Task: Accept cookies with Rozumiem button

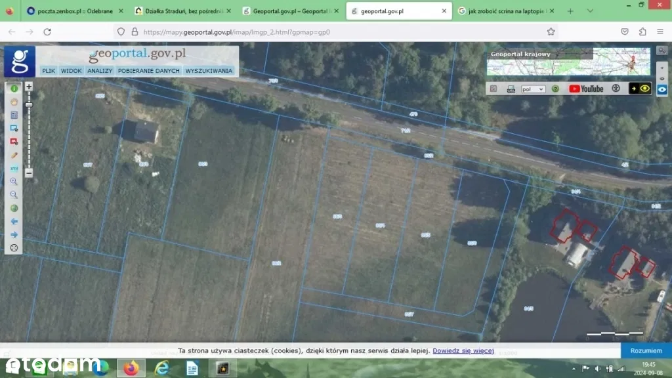Action: pyautogui.click(x=646, y=351)
